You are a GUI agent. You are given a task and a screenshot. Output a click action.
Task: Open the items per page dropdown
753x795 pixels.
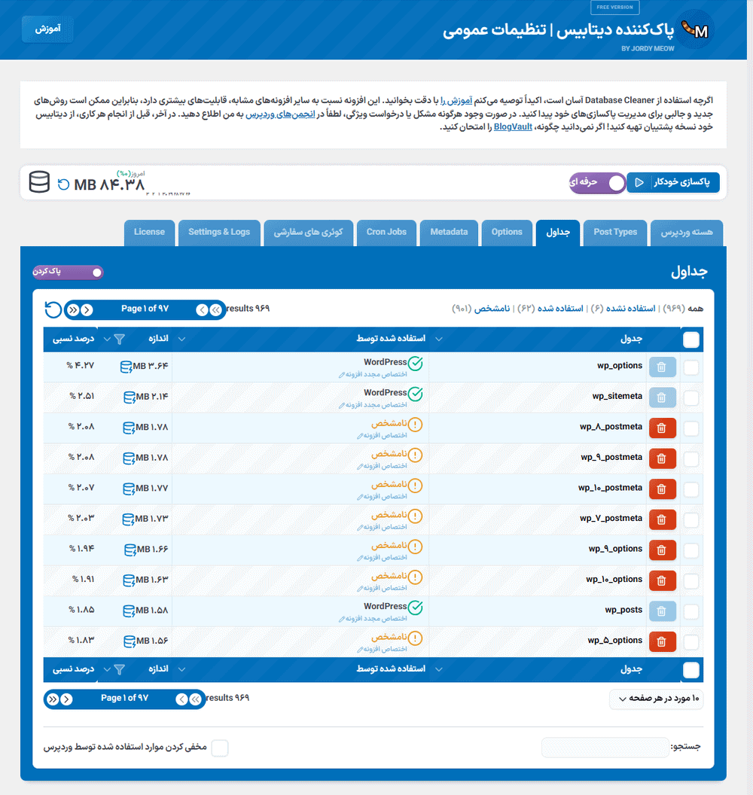tap(656, 699)
